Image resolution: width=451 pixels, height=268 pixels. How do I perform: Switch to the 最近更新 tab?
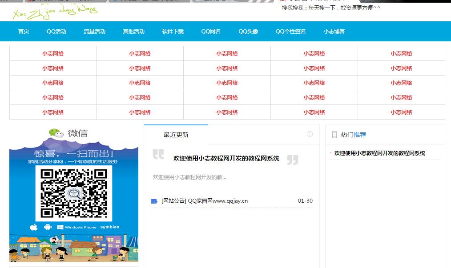click(176, 135)
